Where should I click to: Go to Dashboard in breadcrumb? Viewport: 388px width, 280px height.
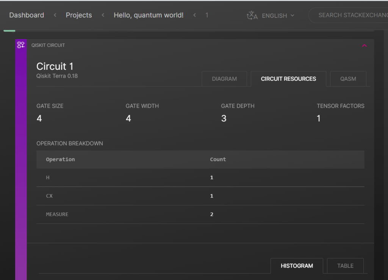pyautogui.click(x=27, y=15)
